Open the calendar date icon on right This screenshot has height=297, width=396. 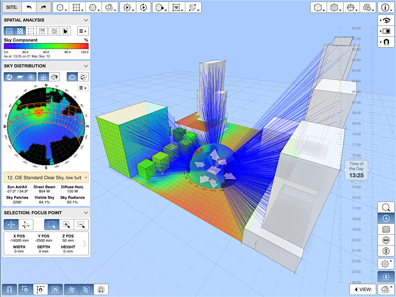click(386, 229)
